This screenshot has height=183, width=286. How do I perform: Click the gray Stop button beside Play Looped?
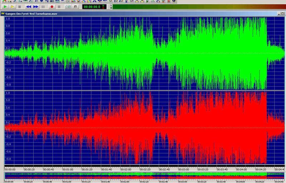tap(20, 6)
